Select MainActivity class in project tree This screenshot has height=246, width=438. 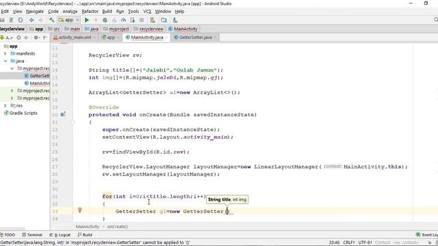(x=37, y=83)
